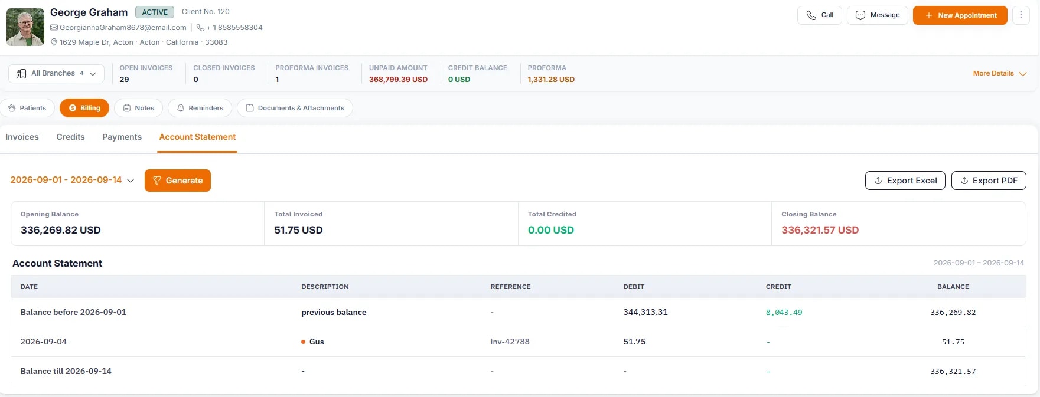Click the 8,043.49 credit value
This screenshot has height=397, width=1040.
click(x=784, y=313)
